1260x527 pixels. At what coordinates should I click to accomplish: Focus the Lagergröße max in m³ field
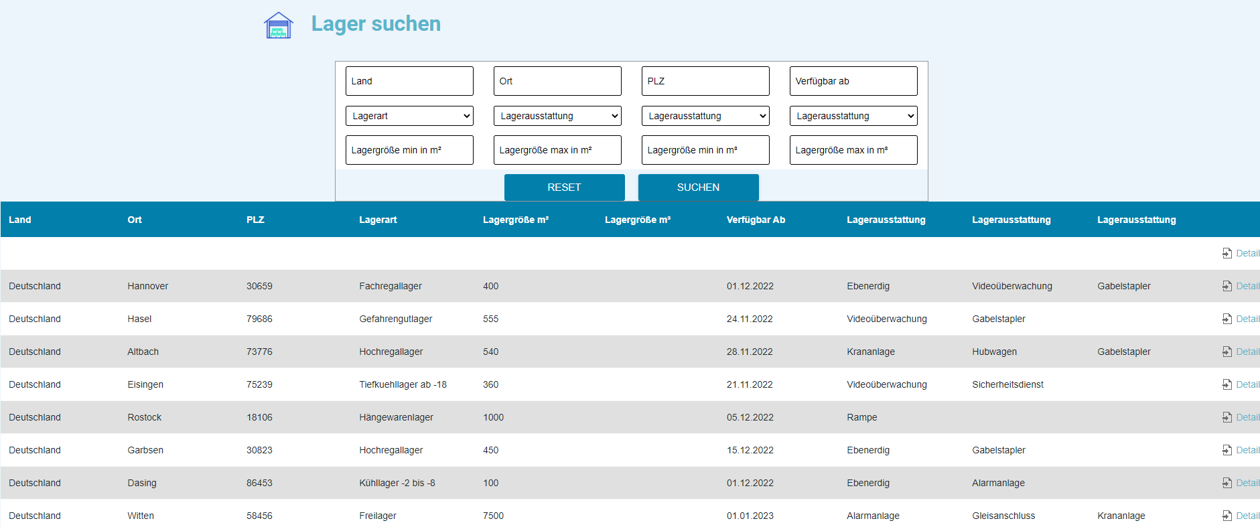tap(853, 150)
